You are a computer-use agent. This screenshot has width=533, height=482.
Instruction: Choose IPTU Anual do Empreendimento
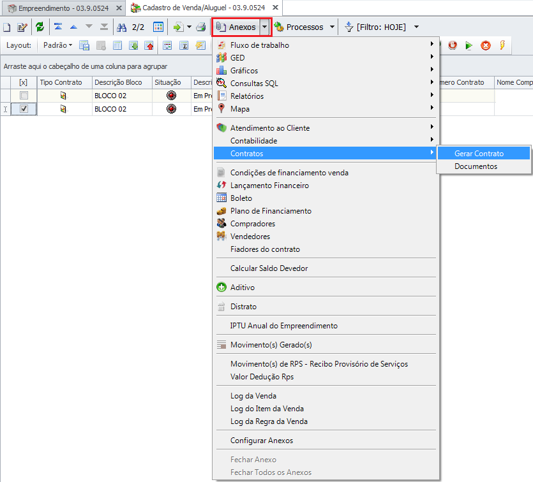click(326, 326)
